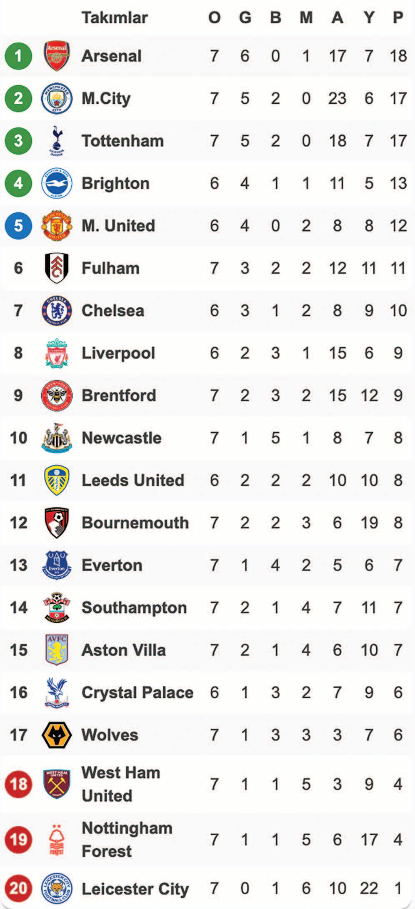Click the Brighton seagull crest
Viewport: 415px width, 909px height.
(57, 183)
